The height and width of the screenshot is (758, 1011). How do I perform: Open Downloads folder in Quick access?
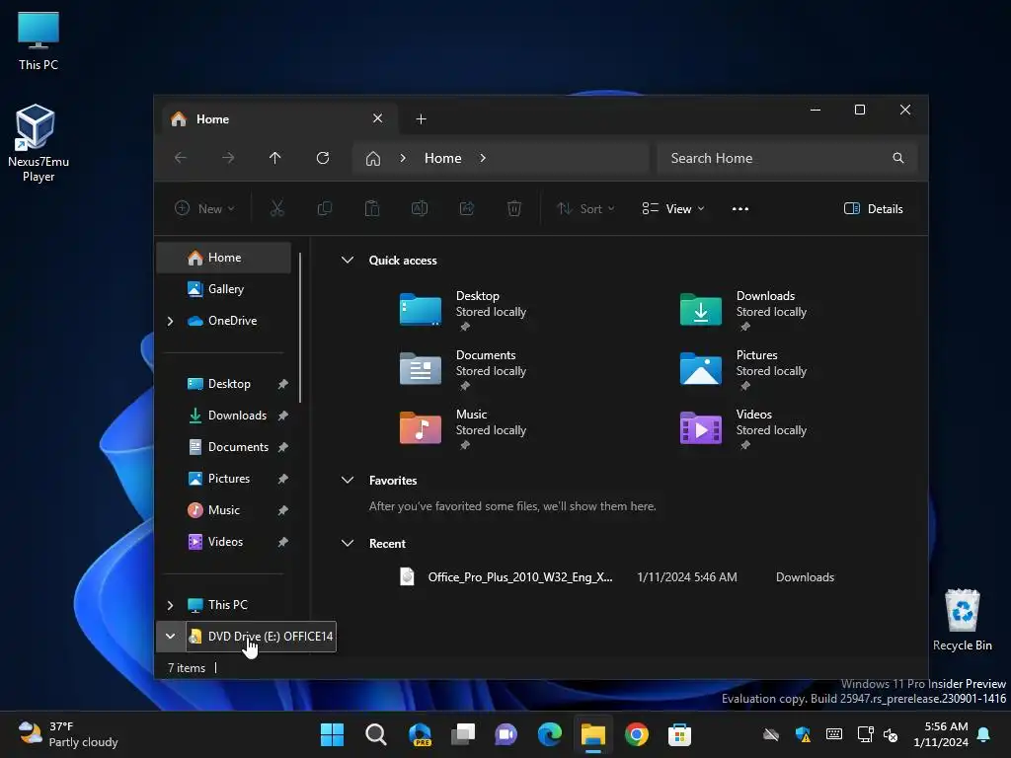(x=743, y=311)
